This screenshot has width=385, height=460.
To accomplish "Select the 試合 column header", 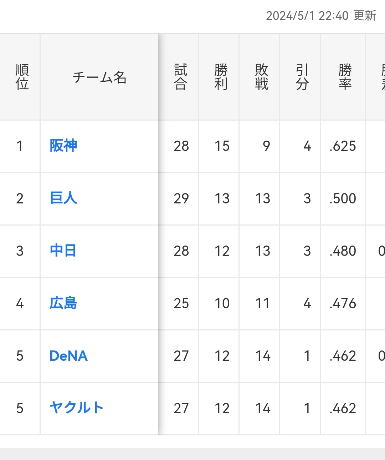I will [x=180, y=77].
